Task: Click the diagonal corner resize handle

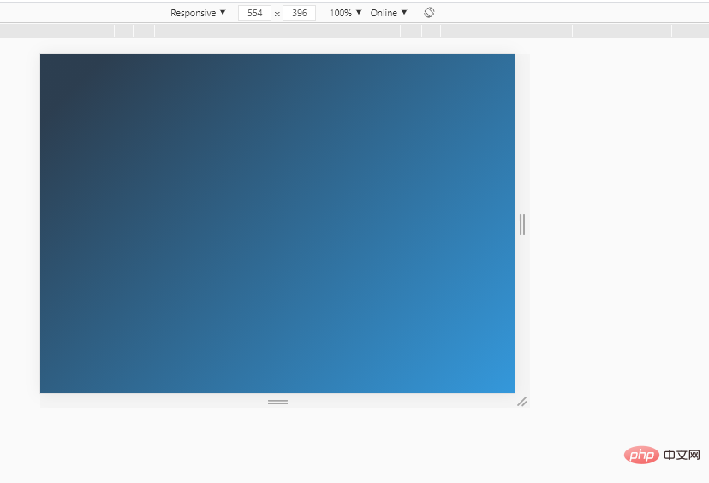Action: click(521, 401)
